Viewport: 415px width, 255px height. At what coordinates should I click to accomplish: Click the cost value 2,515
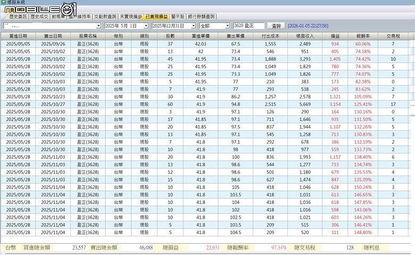(x=270, y=104)
